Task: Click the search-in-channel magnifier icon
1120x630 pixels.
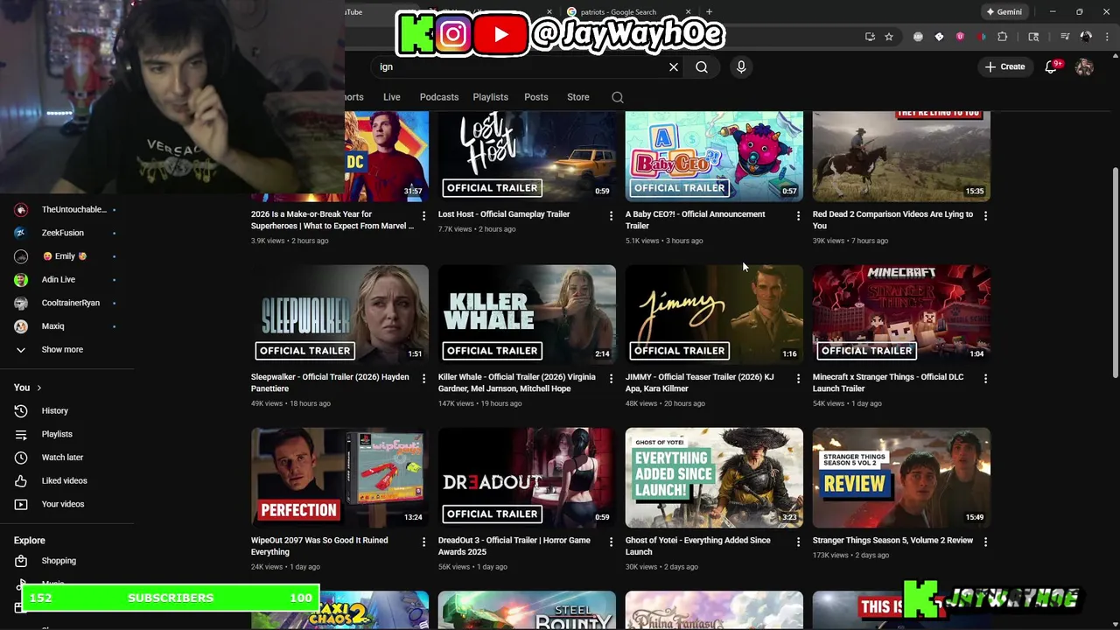Action: pos(618,97)
